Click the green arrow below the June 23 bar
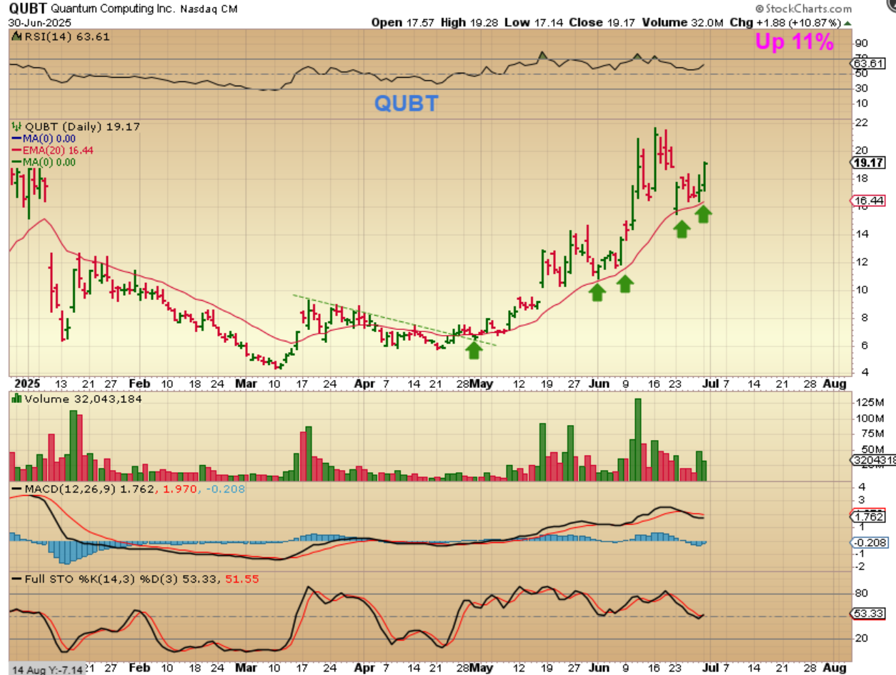Image resolution: width=896 pixels, height=675 pixels. [x=682, y=228]
